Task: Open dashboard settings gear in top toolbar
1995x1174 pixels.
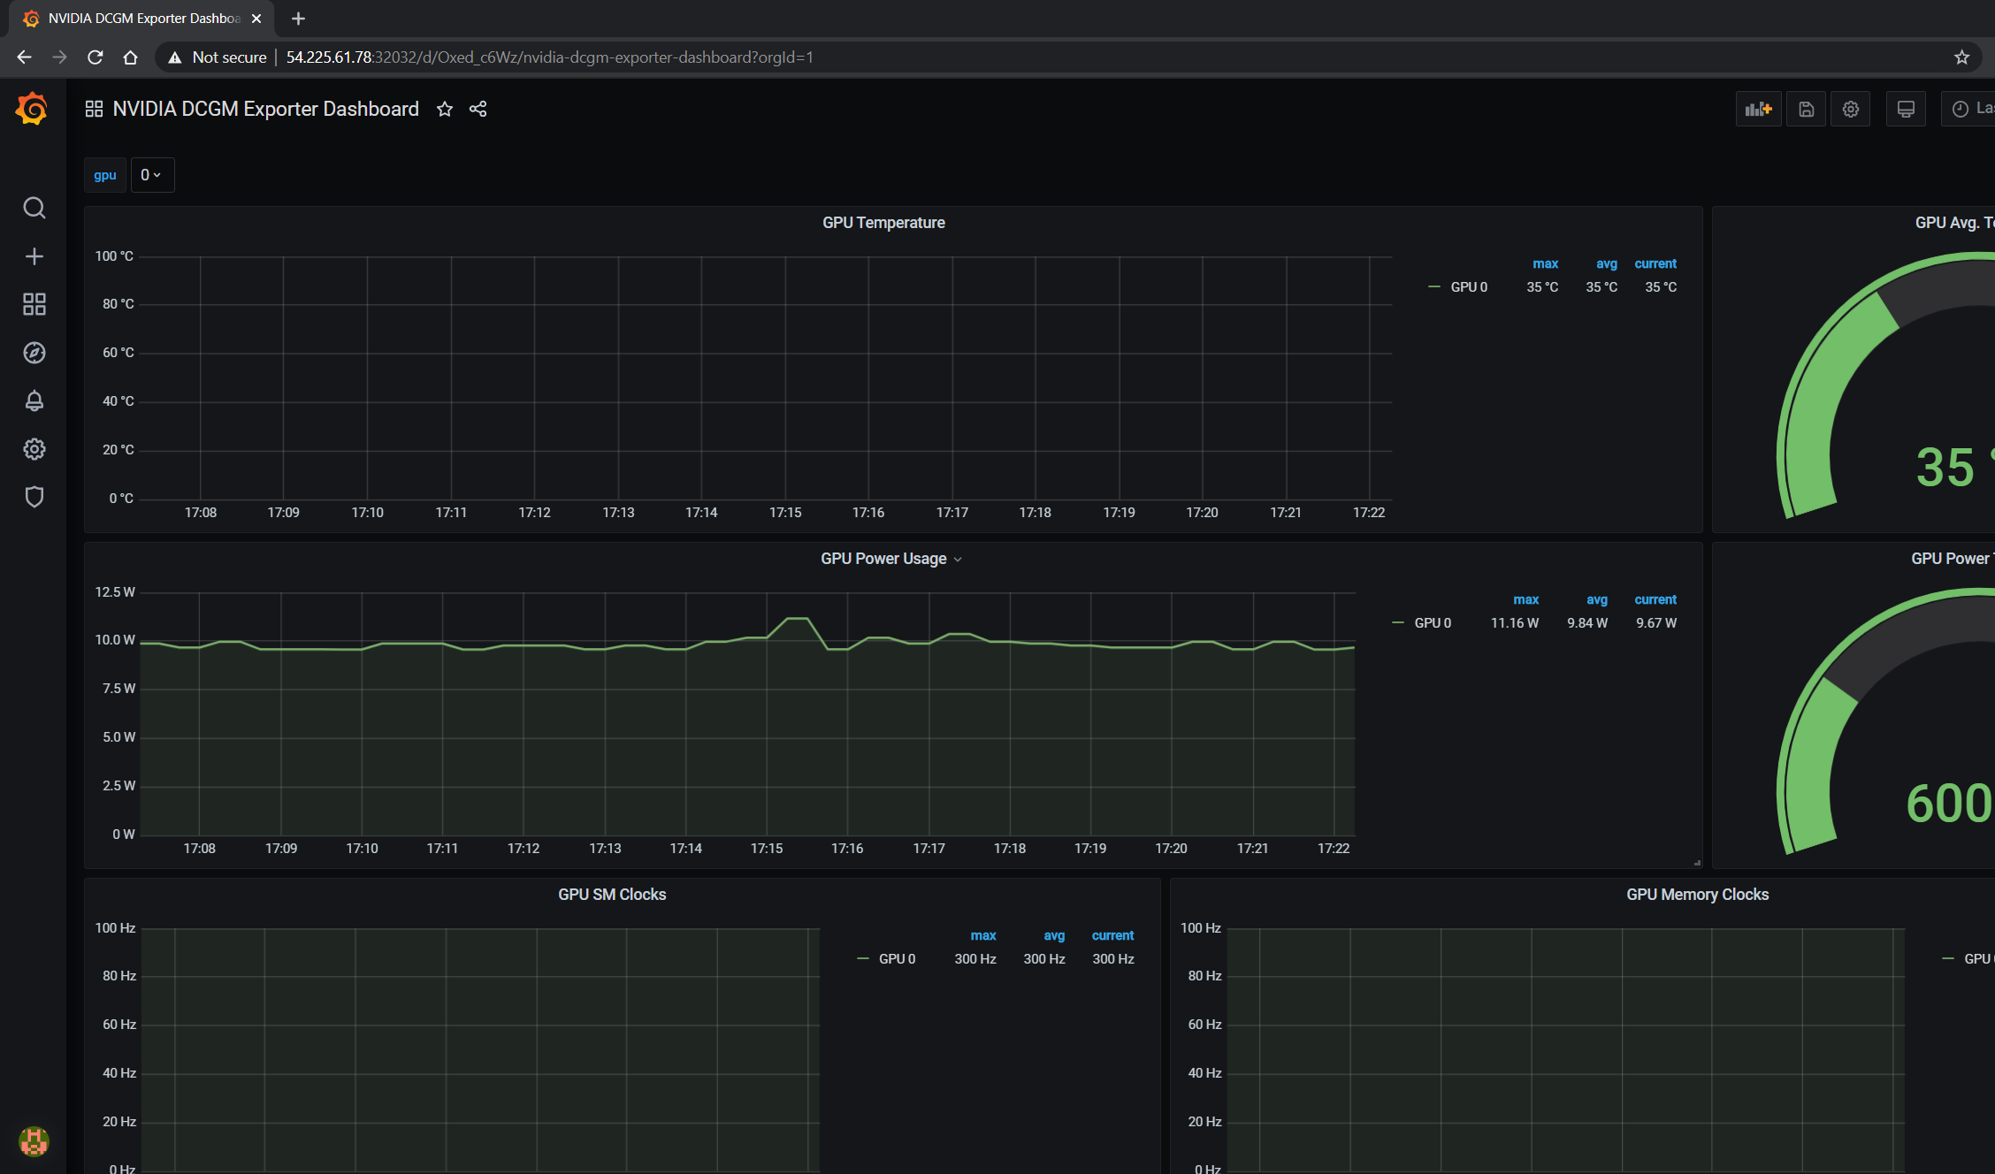Action: [1850, 109]
